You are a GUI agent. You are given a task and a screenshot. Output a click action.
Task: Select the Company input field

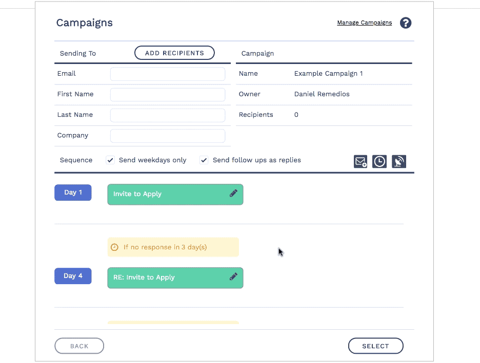tap(167, 136)
